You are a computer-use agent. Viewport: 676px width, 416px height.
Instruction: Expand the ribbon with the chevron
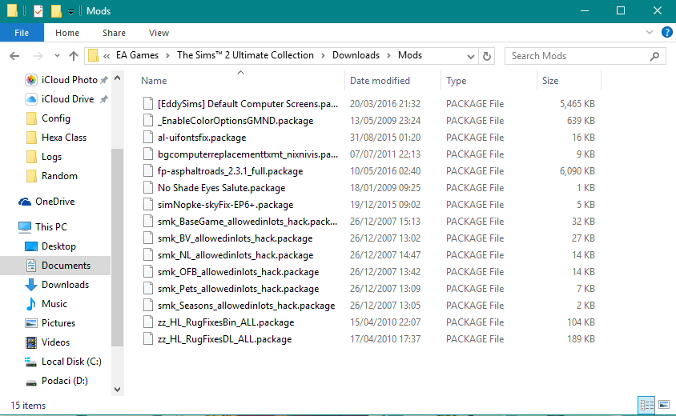(650, 33)
